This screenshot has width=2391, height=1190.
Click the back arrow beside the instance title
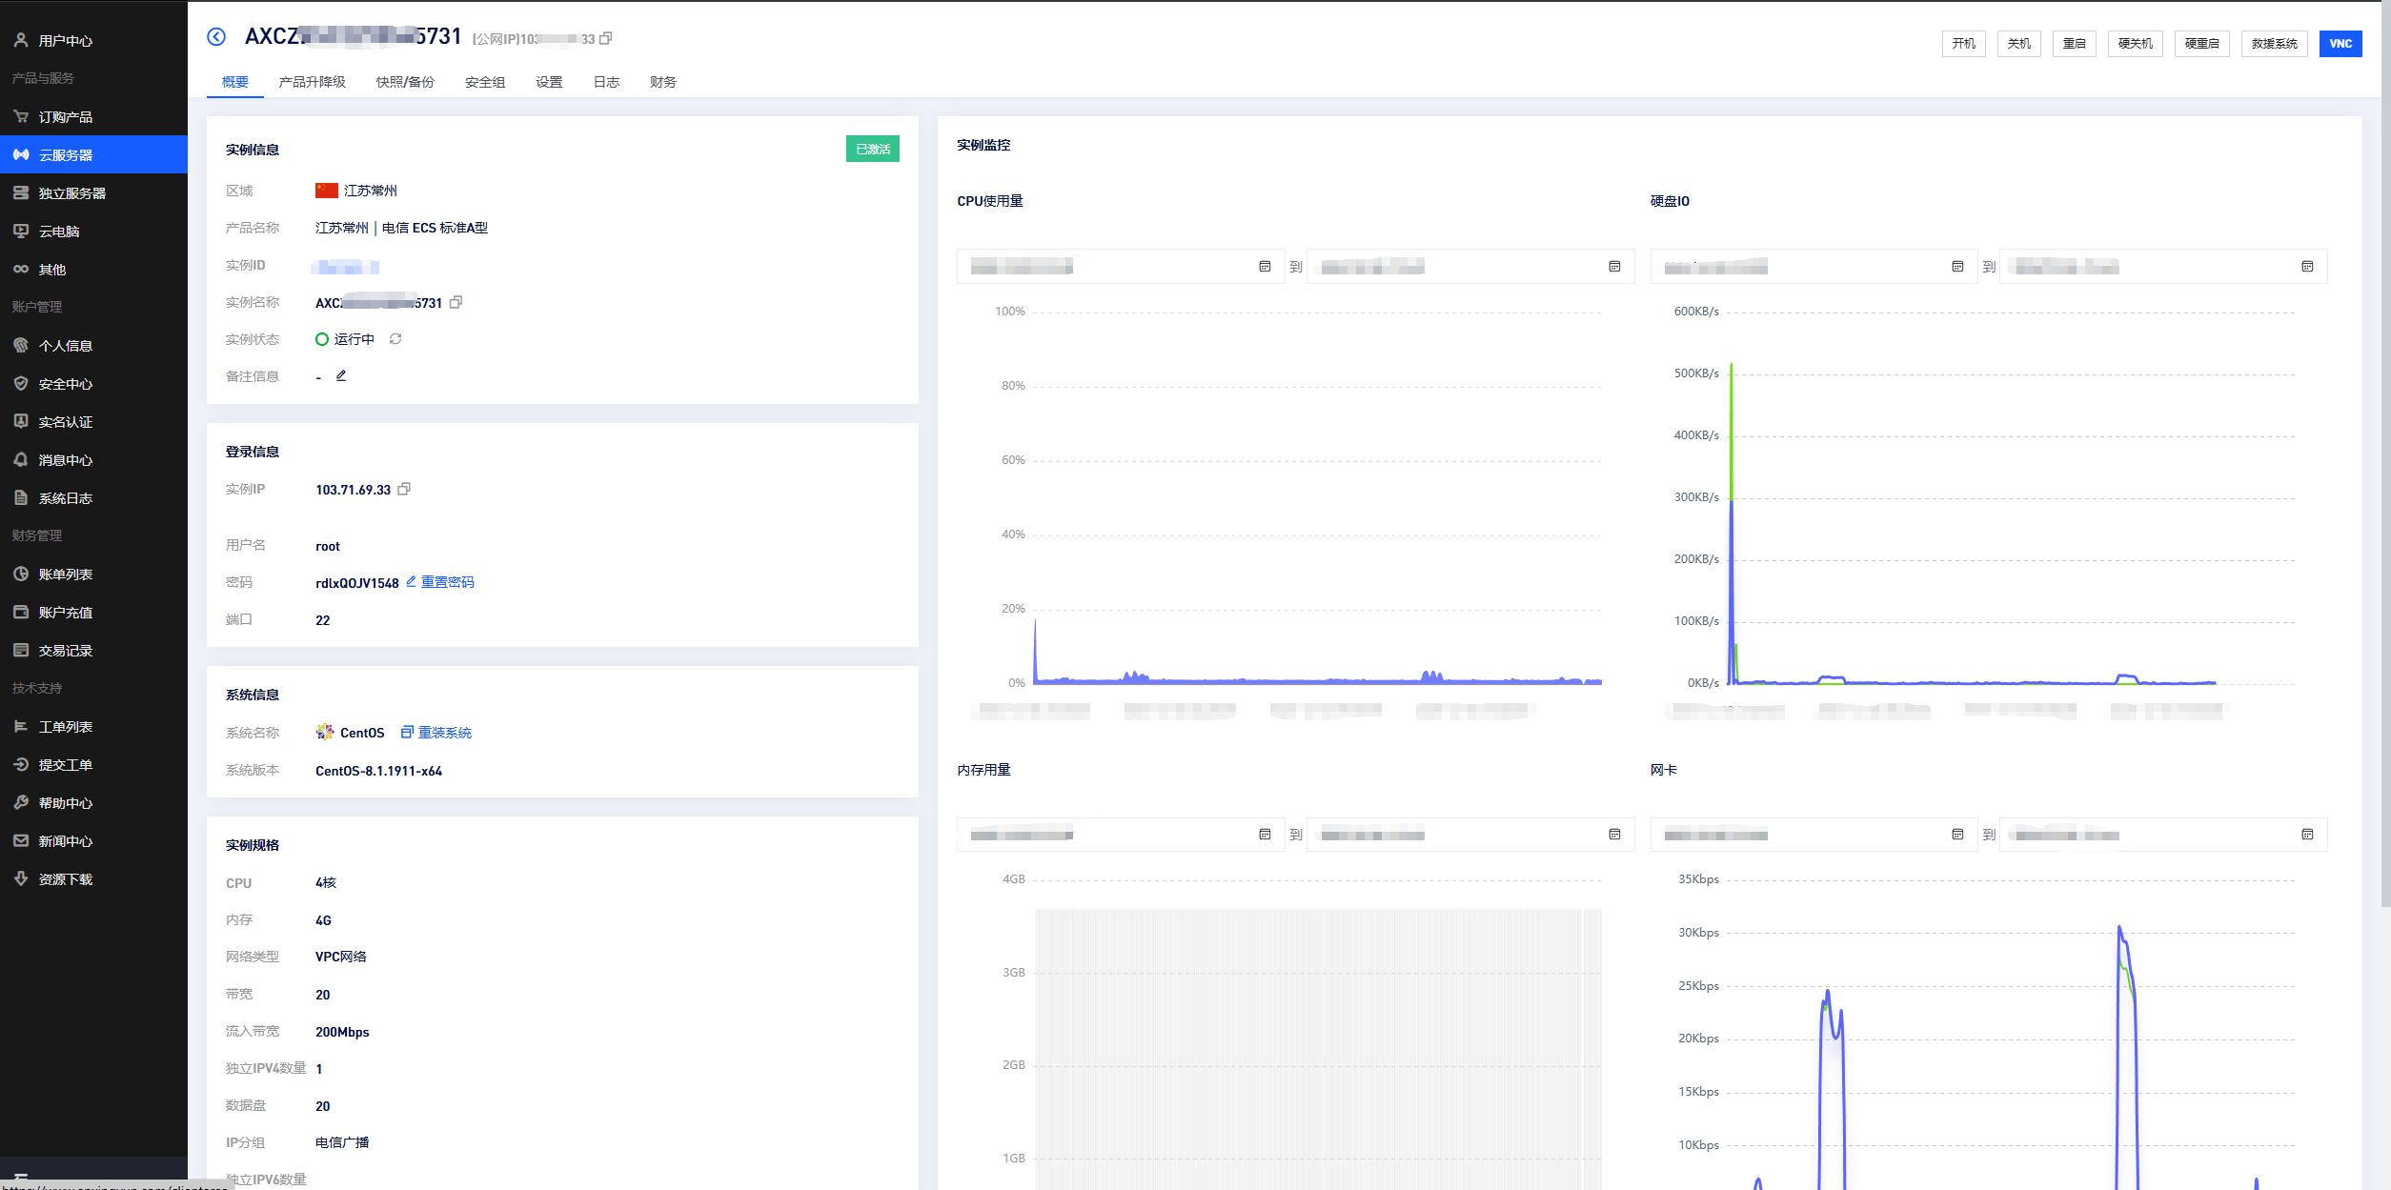point(216,37)
